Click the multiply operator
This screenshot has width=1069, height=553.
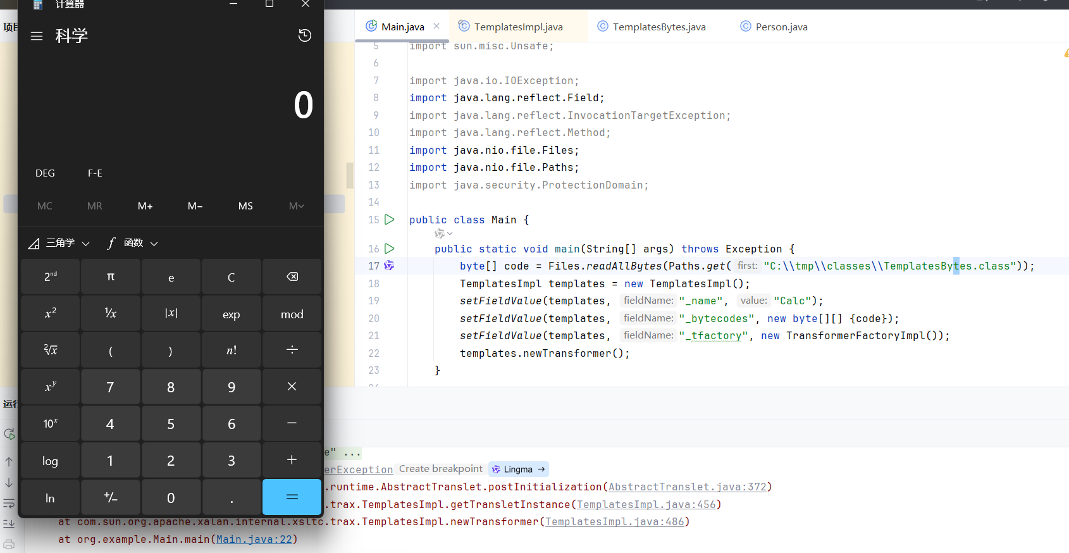[x=292, y=387]
